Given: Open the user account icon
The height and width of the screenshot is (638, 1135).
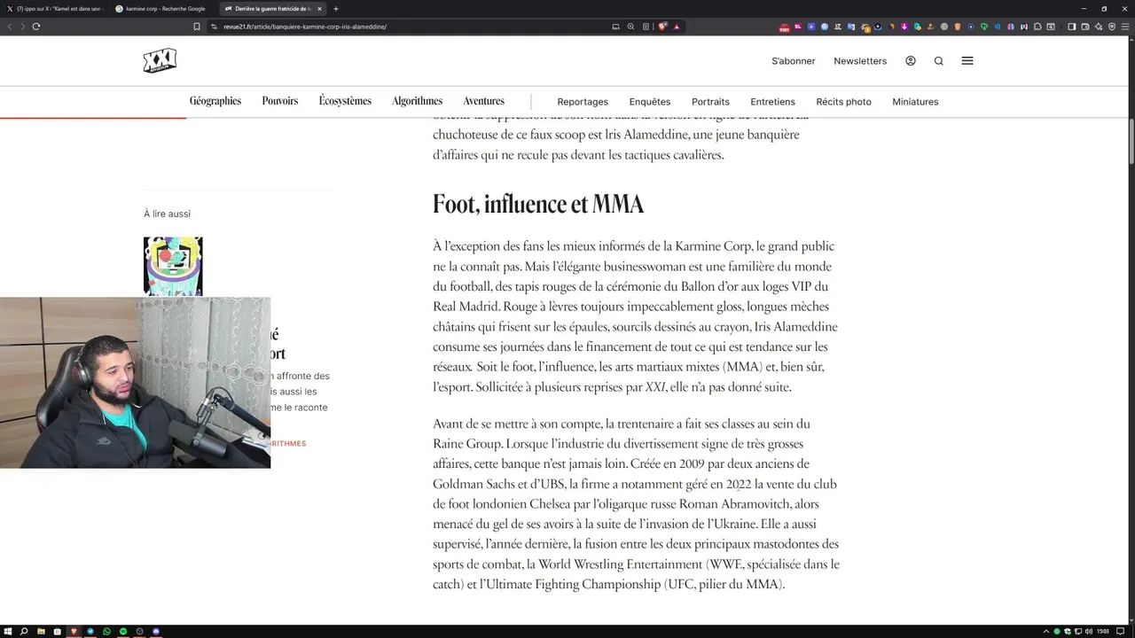Looking at the screenshot, I should click(911, 61).
